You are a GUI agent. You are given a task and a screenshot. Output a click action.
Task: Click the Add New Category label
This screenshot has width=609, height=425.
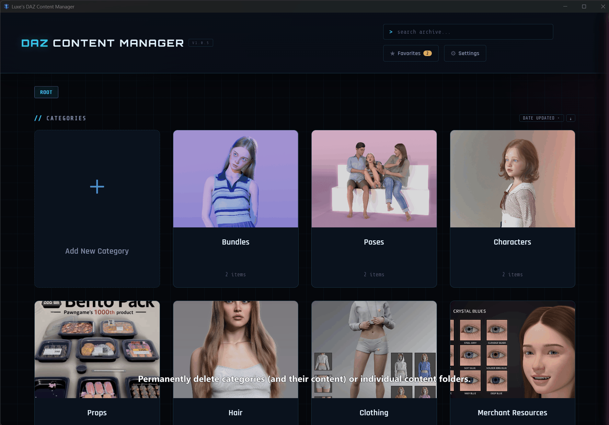click(x=97, y=251)
